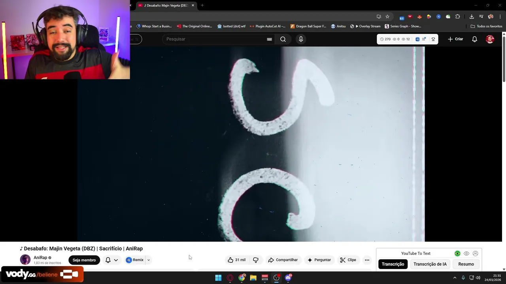Open the on-screen keyboard in search box
This screenshot has width=506, height=284.
click(269, 39)
